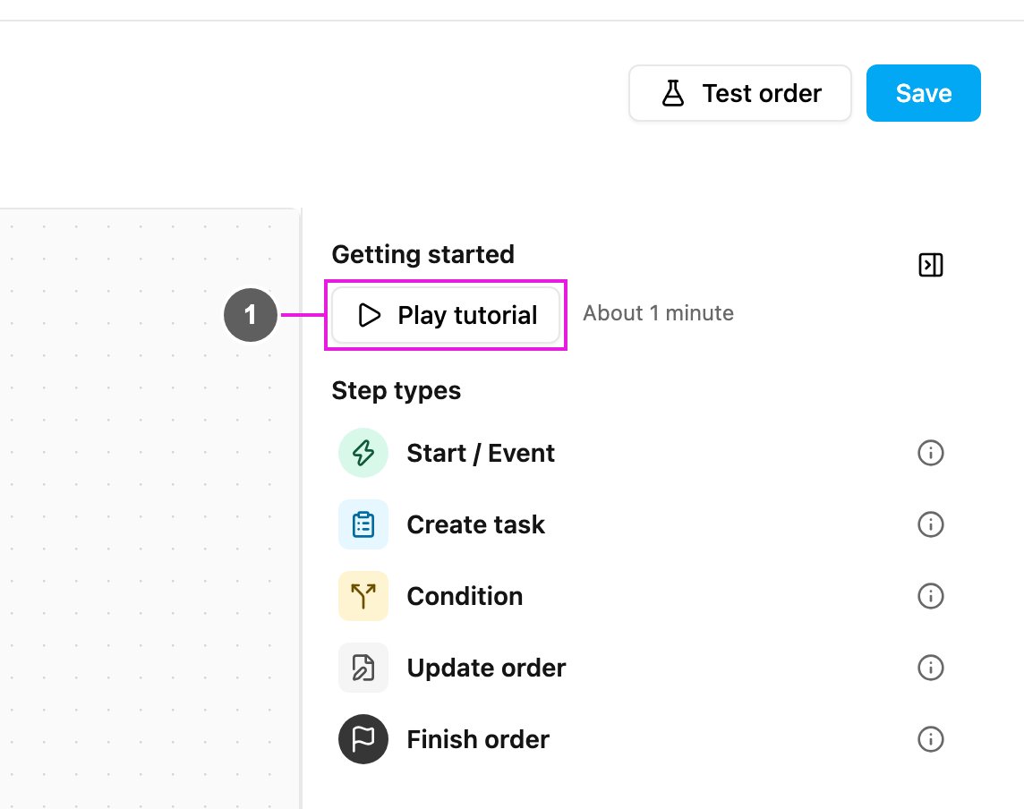Image resolution: width=1024 pixels, height=809 pixels.
Task: Select the Condition branch icon
Action: click(x=363, y=596)
